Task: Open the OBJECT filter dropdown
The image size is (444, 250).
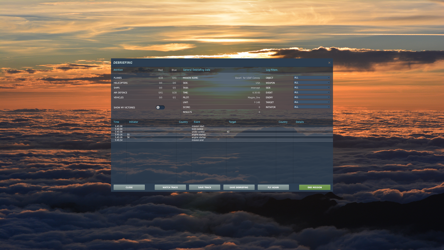Action: 312,78
